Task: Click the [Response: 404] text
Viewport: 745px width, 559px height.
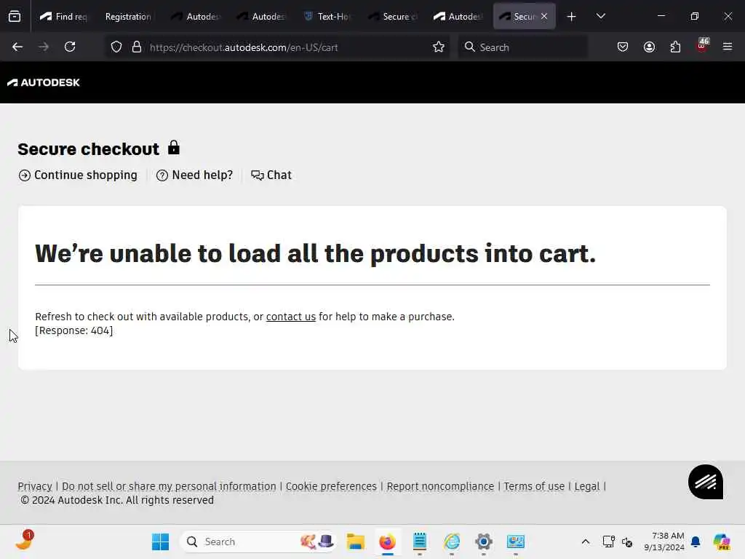Action: [74, 330]
